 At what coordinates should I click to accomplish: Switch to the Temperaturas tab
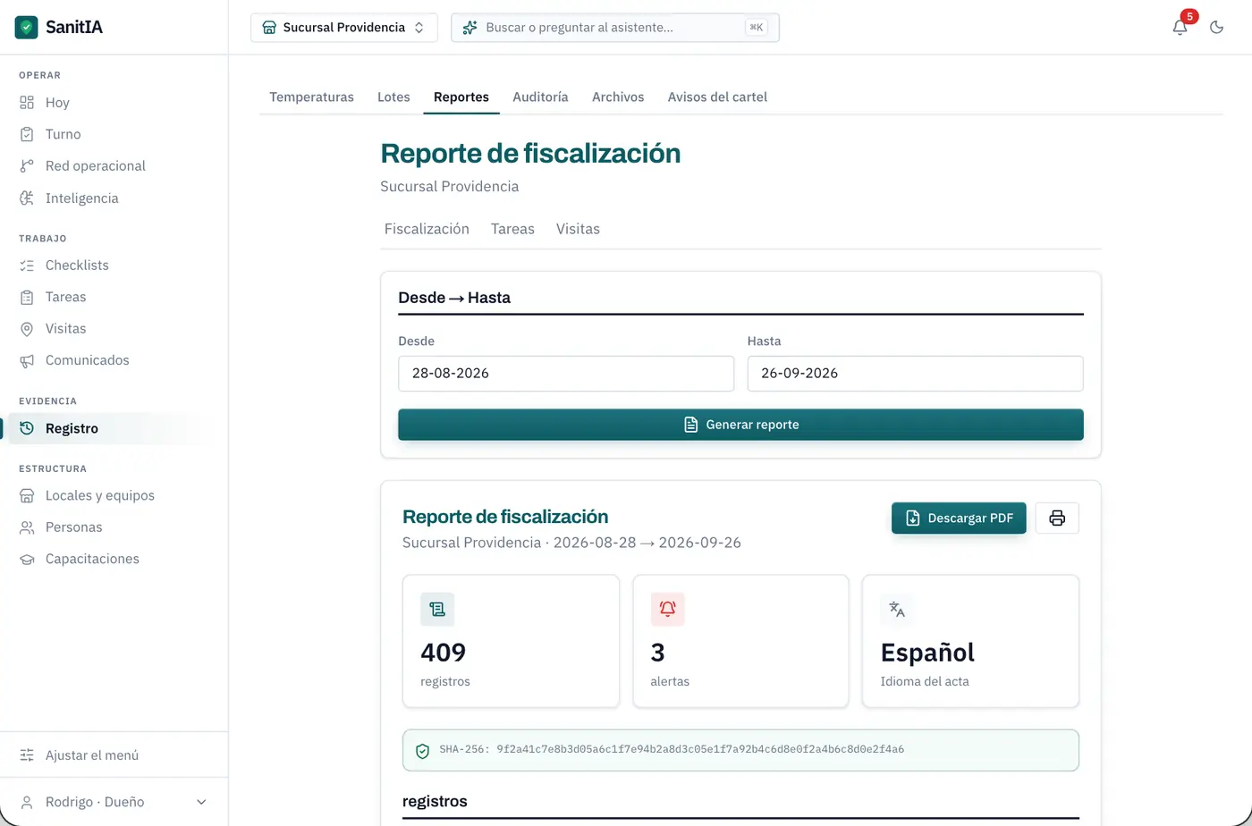(x=311, y=97)
